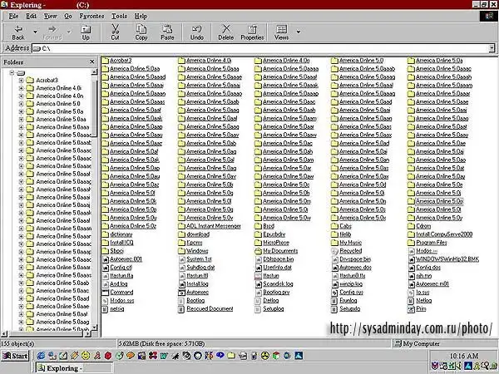Viewport: 499px width, 374px height.
Task: Click the Cut toolbar icon
Action: tap(115, 32)
